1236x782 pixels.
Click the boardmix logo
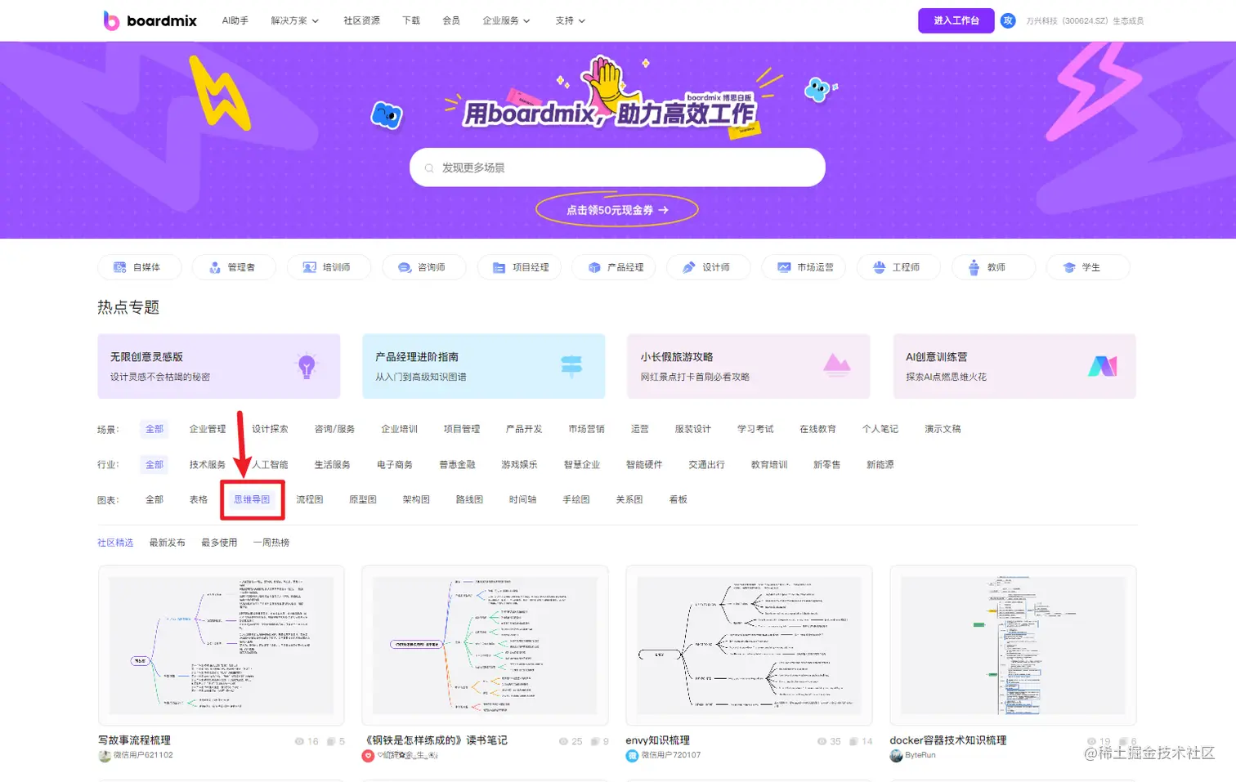(150, 20)
